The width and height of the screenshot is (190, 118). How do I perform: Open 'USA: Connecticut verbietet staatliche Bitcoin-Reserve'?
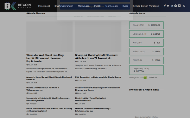[x=98, y=77]
